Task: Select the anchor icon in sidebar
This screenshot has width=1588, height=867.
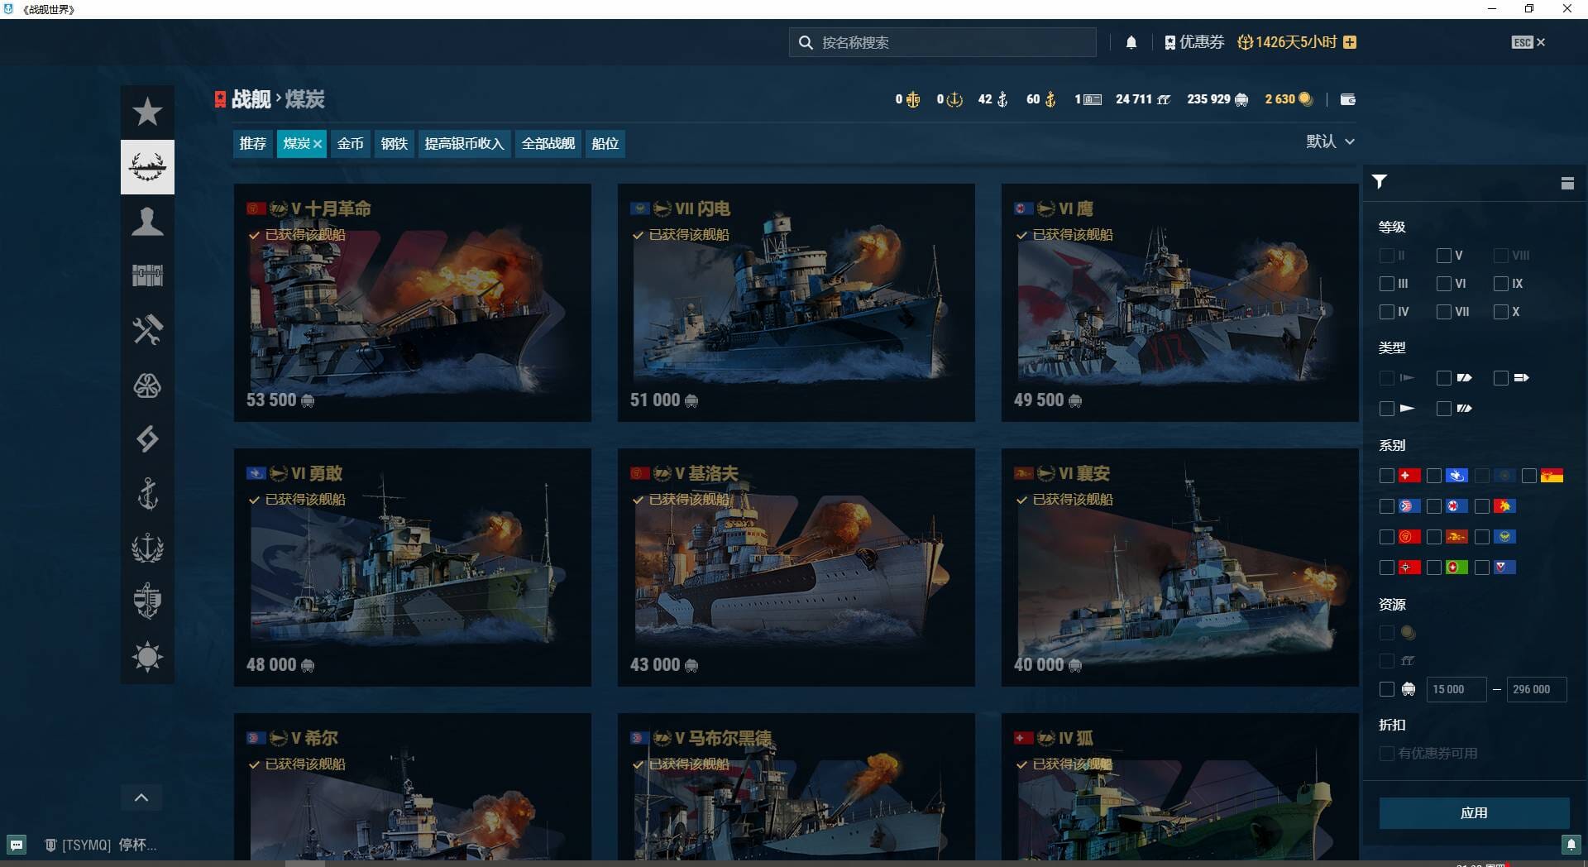Action: (x=147, y=494)
